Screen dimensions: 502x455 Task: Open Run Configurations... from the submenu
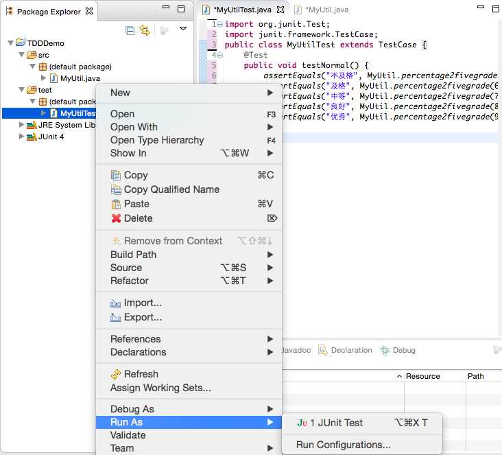[343, 445]
